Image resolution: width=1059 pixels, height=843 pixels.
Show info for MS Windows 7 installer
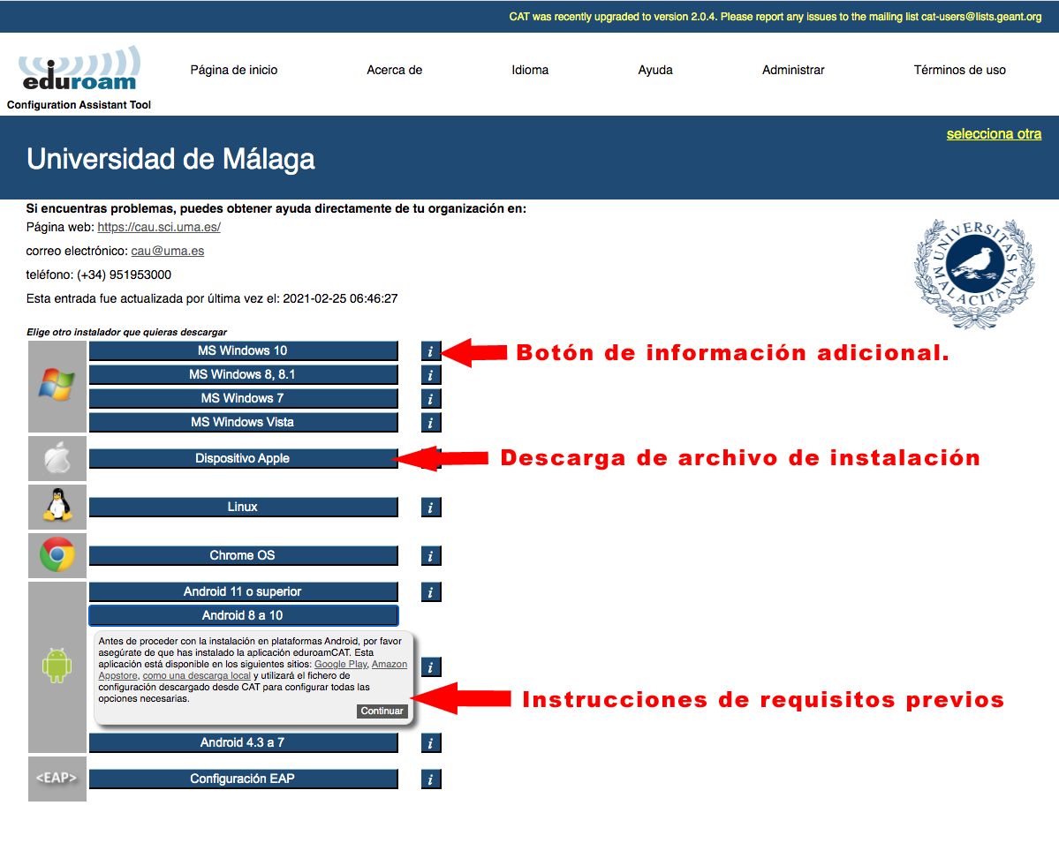pyautogui.click(x=431, y=399)
